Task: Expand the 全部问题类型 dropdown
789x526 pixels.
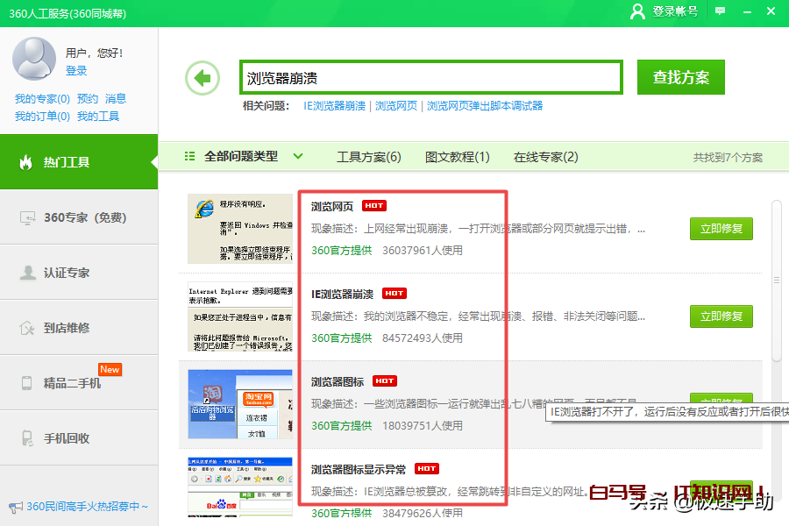Action: point(296,156)
